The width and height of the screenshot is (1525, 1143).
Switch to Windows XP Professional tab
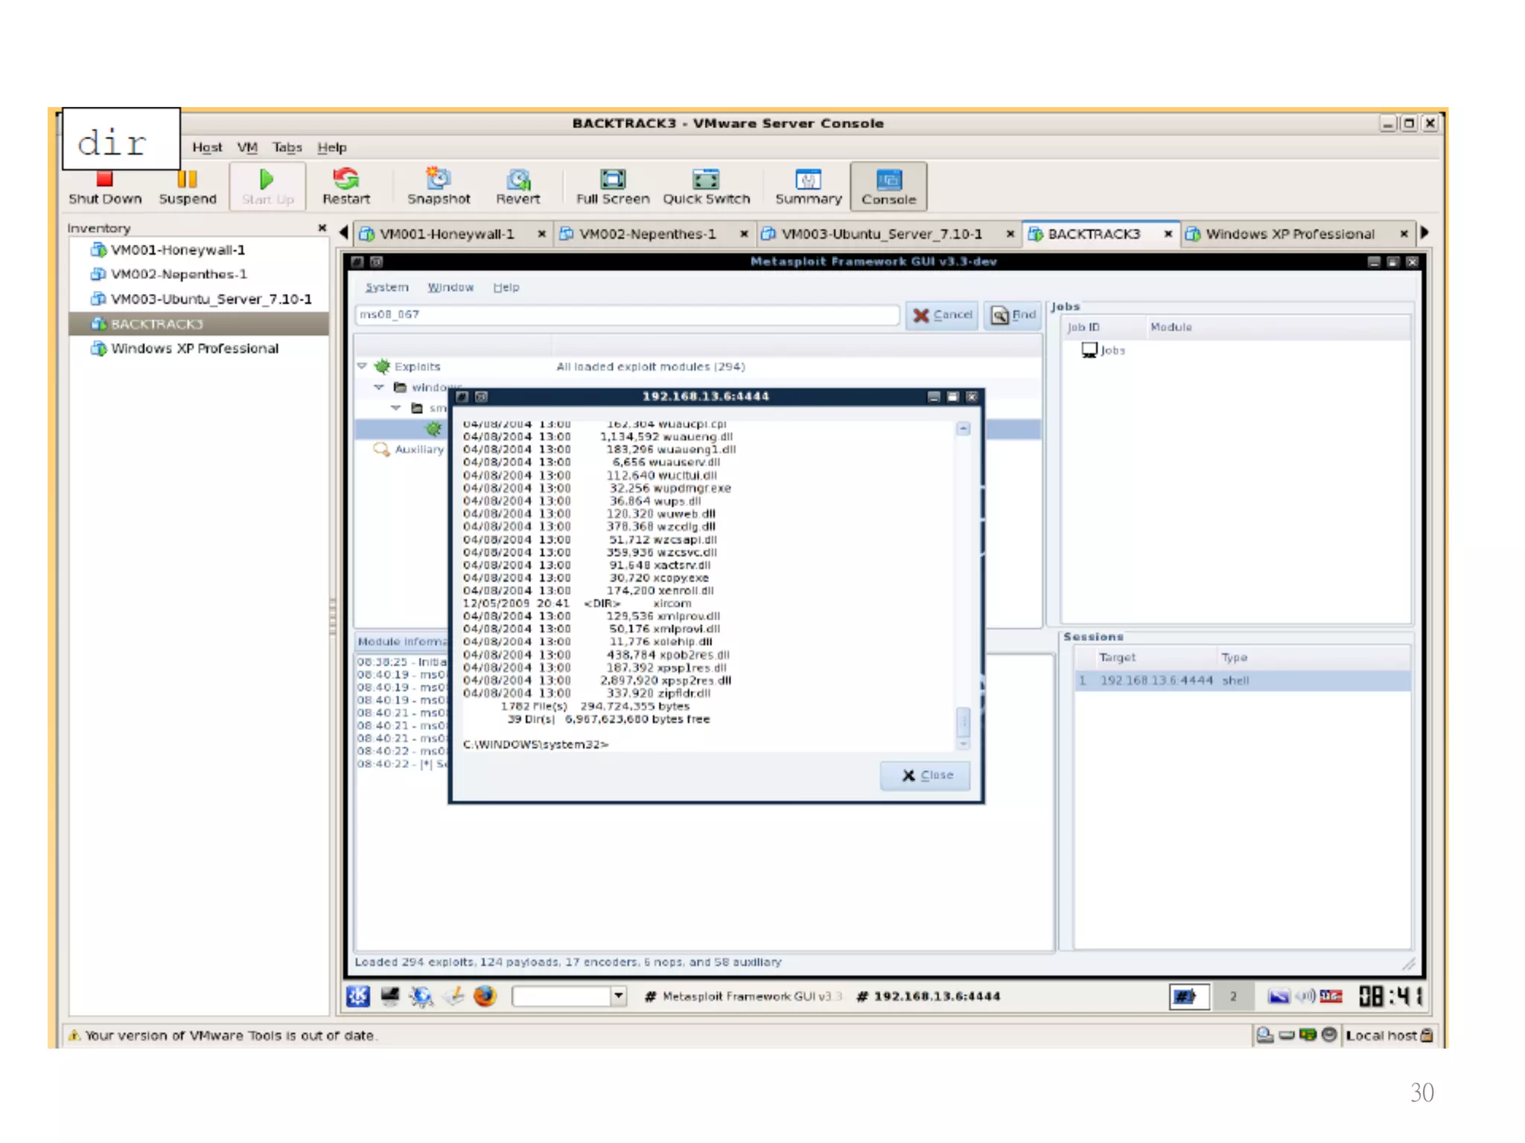coord(1290,234)
